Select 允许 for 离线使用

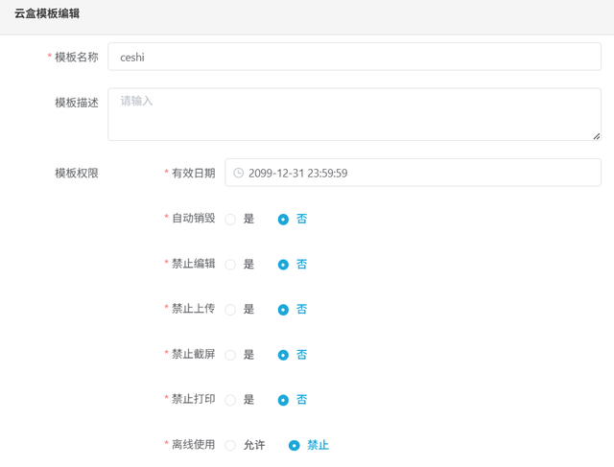click(x=230, y=445)
